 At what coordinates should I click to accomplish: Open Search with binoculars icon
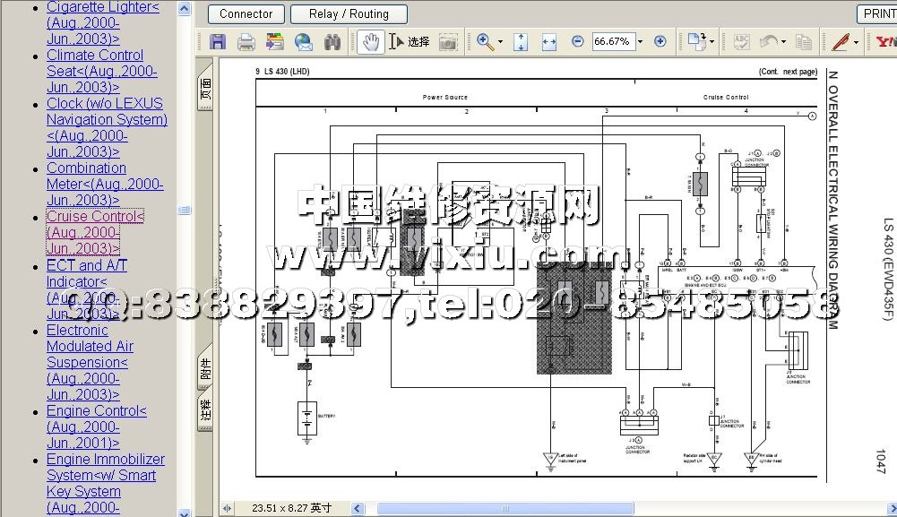332,42
